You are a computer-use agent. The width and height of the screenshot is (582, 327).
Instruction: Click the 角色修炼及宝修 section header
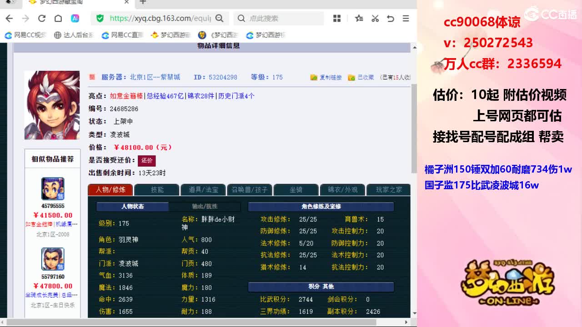click(321, 207)
